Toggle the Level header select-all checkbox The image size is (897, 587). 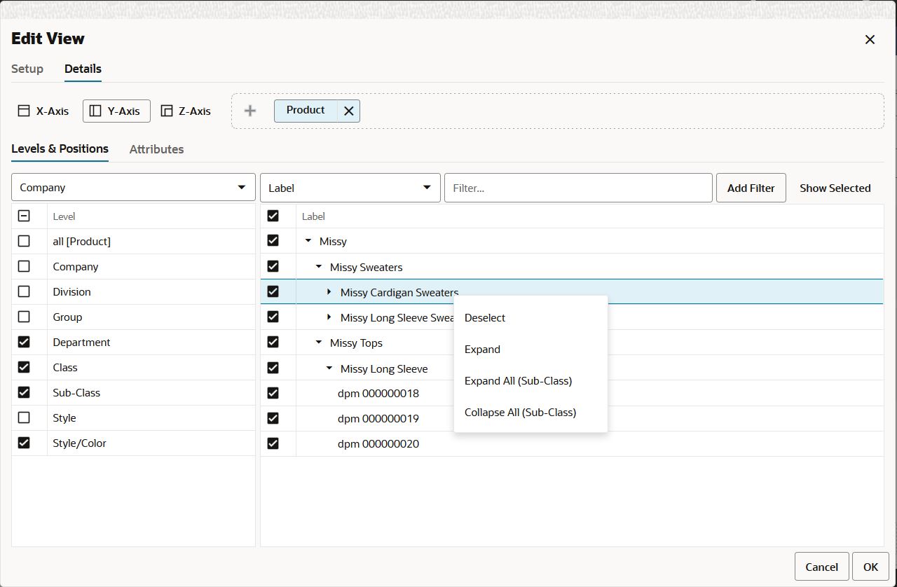click(x=24, y=216)
